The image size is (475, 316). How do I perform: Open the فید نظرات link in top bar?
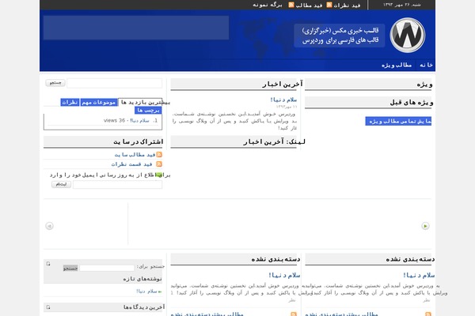[x=347, y=6]
